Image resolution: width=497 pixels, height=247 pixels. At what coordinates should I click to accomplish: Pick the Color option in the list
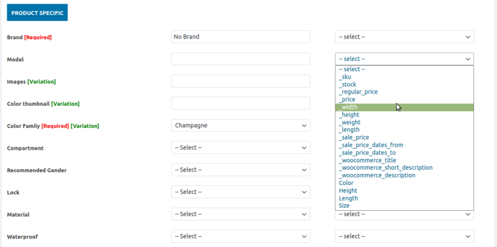(346, 183)
